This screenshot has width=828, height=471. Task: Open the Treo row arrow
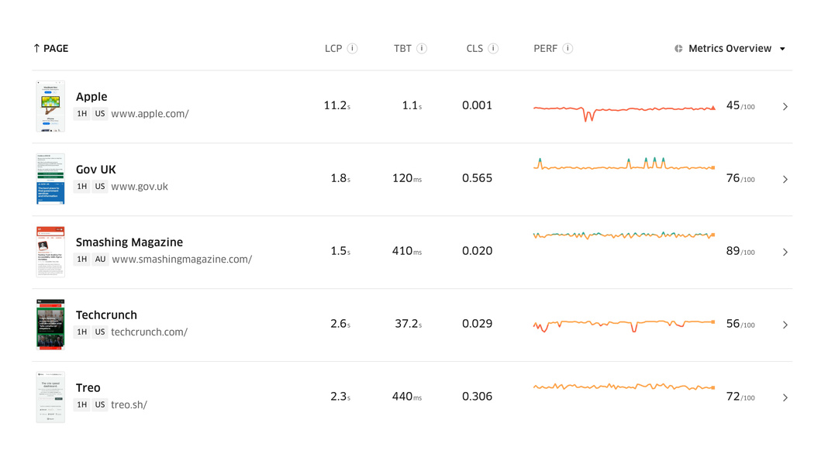(x=785, y=398)
